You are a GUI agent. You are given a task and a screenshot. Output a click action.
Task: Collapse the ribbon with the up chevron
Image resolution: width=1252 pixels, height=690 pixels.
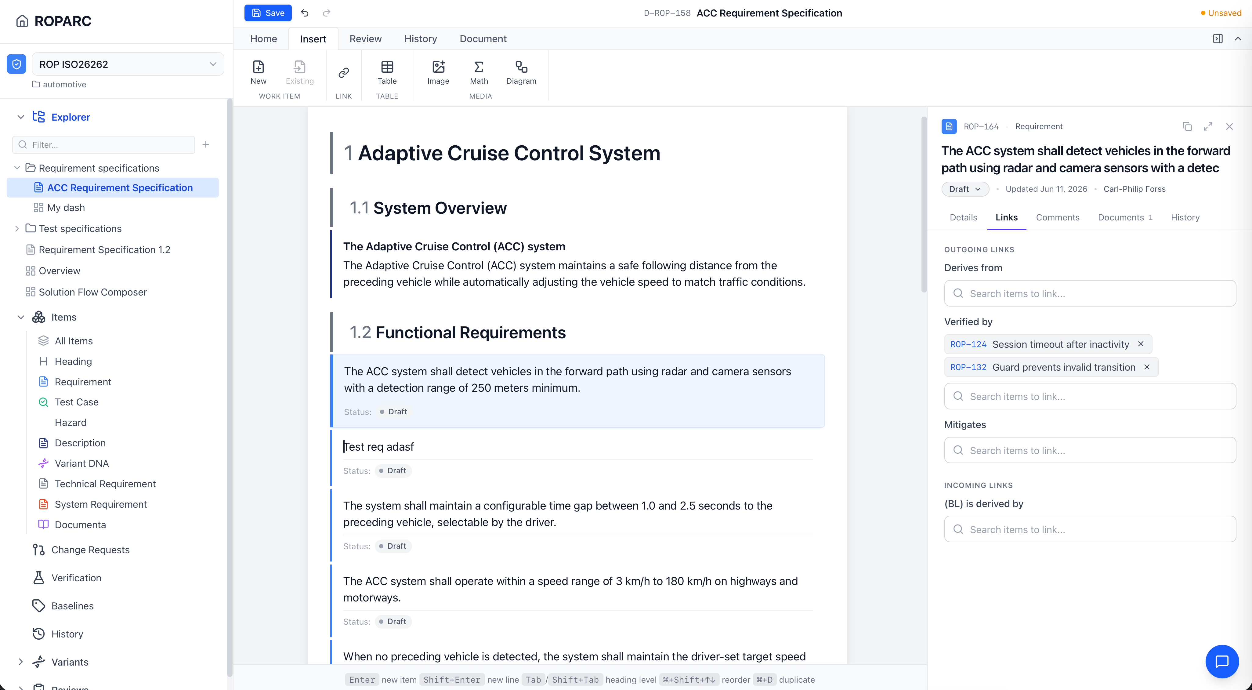click(x=1238, y=39)
